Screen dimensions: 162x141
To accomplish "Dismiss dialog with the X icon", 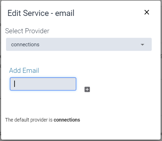I will (x=147, y=12).
